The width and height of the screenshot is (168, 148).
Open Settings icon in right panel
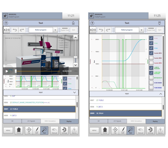coord(150,130)
